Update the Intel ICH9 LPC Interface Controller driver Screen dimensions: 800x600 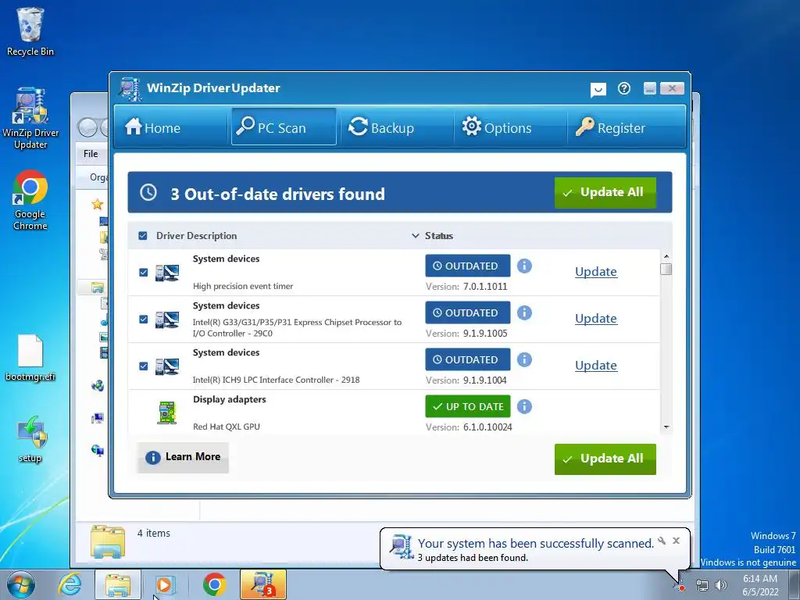tap(596, 366)
